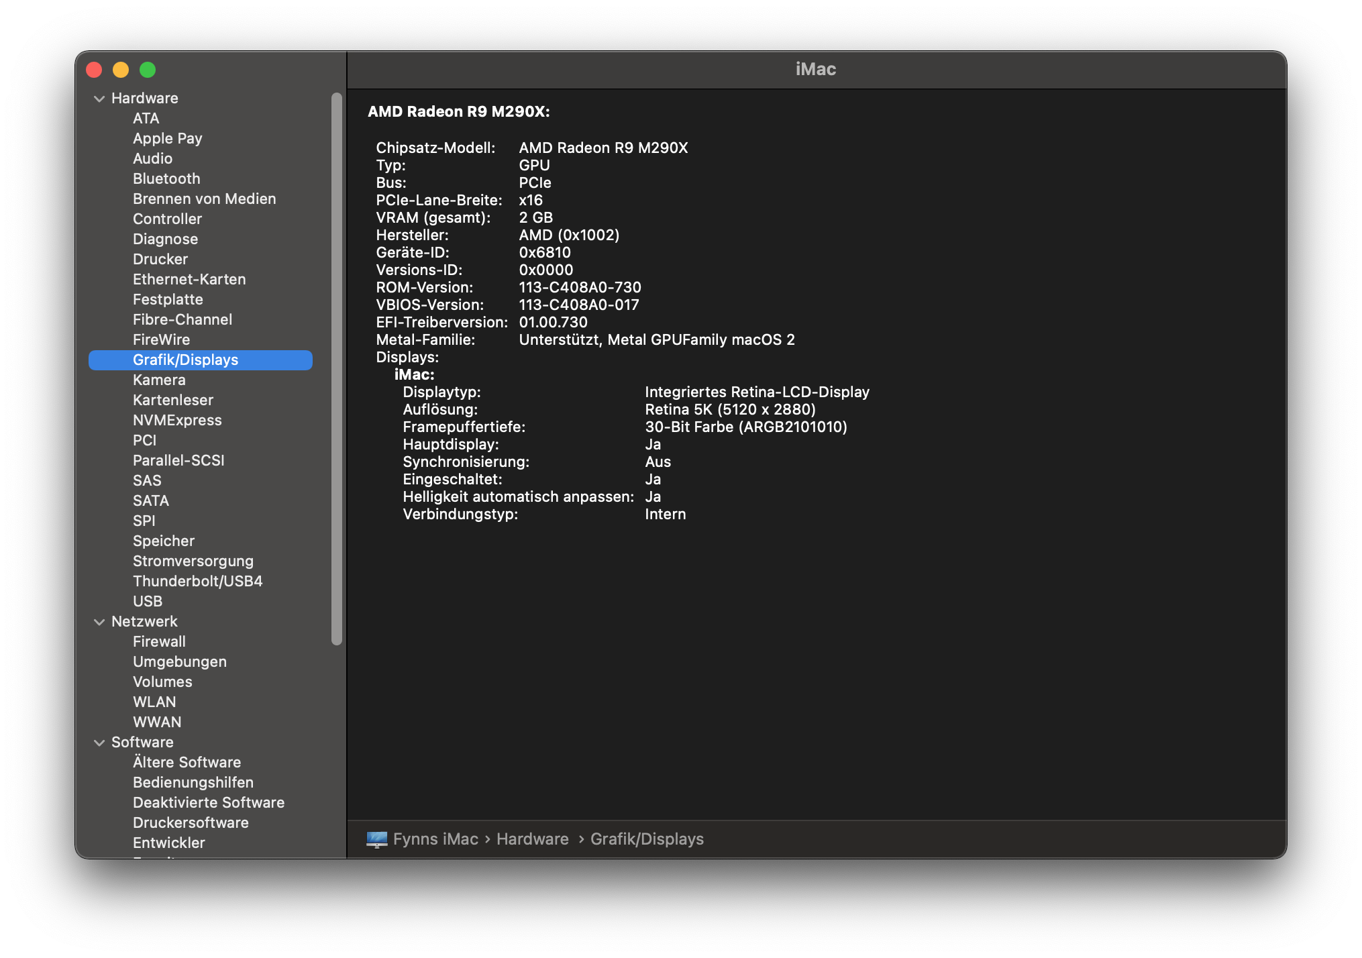Click the Grafik/Displays breadcrumb segment
This screenshot has width=1362, height=958.
click(647, 839)
